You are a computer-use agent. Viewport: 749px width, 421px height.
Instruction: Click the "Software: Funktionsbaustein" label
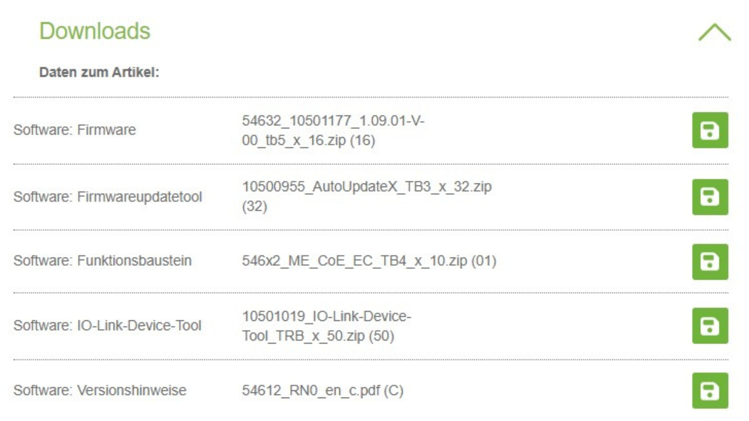pos(103,261)
